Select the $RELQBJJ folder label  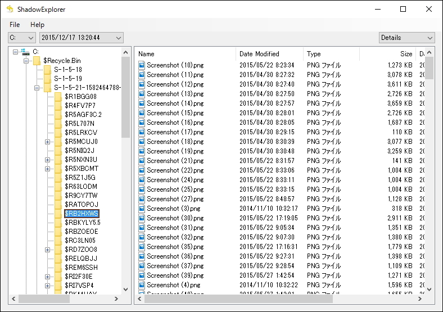(x=81, y=259)
